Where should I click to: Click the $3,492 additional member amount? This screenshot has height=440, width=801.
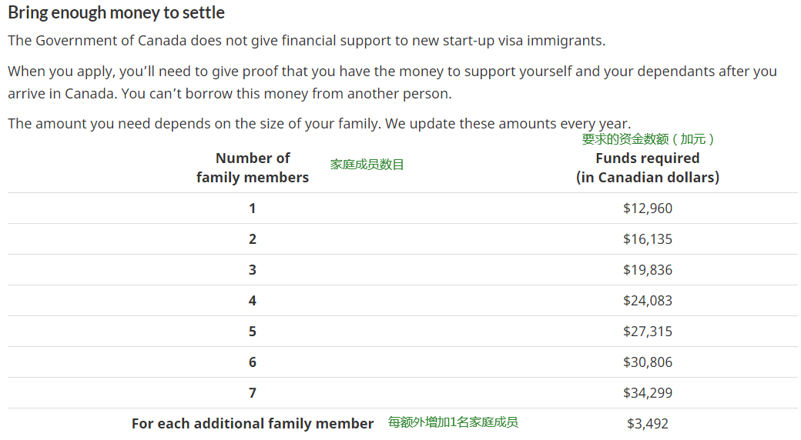[647, 423]
